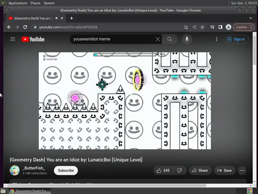Open the Chrome profile avatar menu

pos(228,27)
